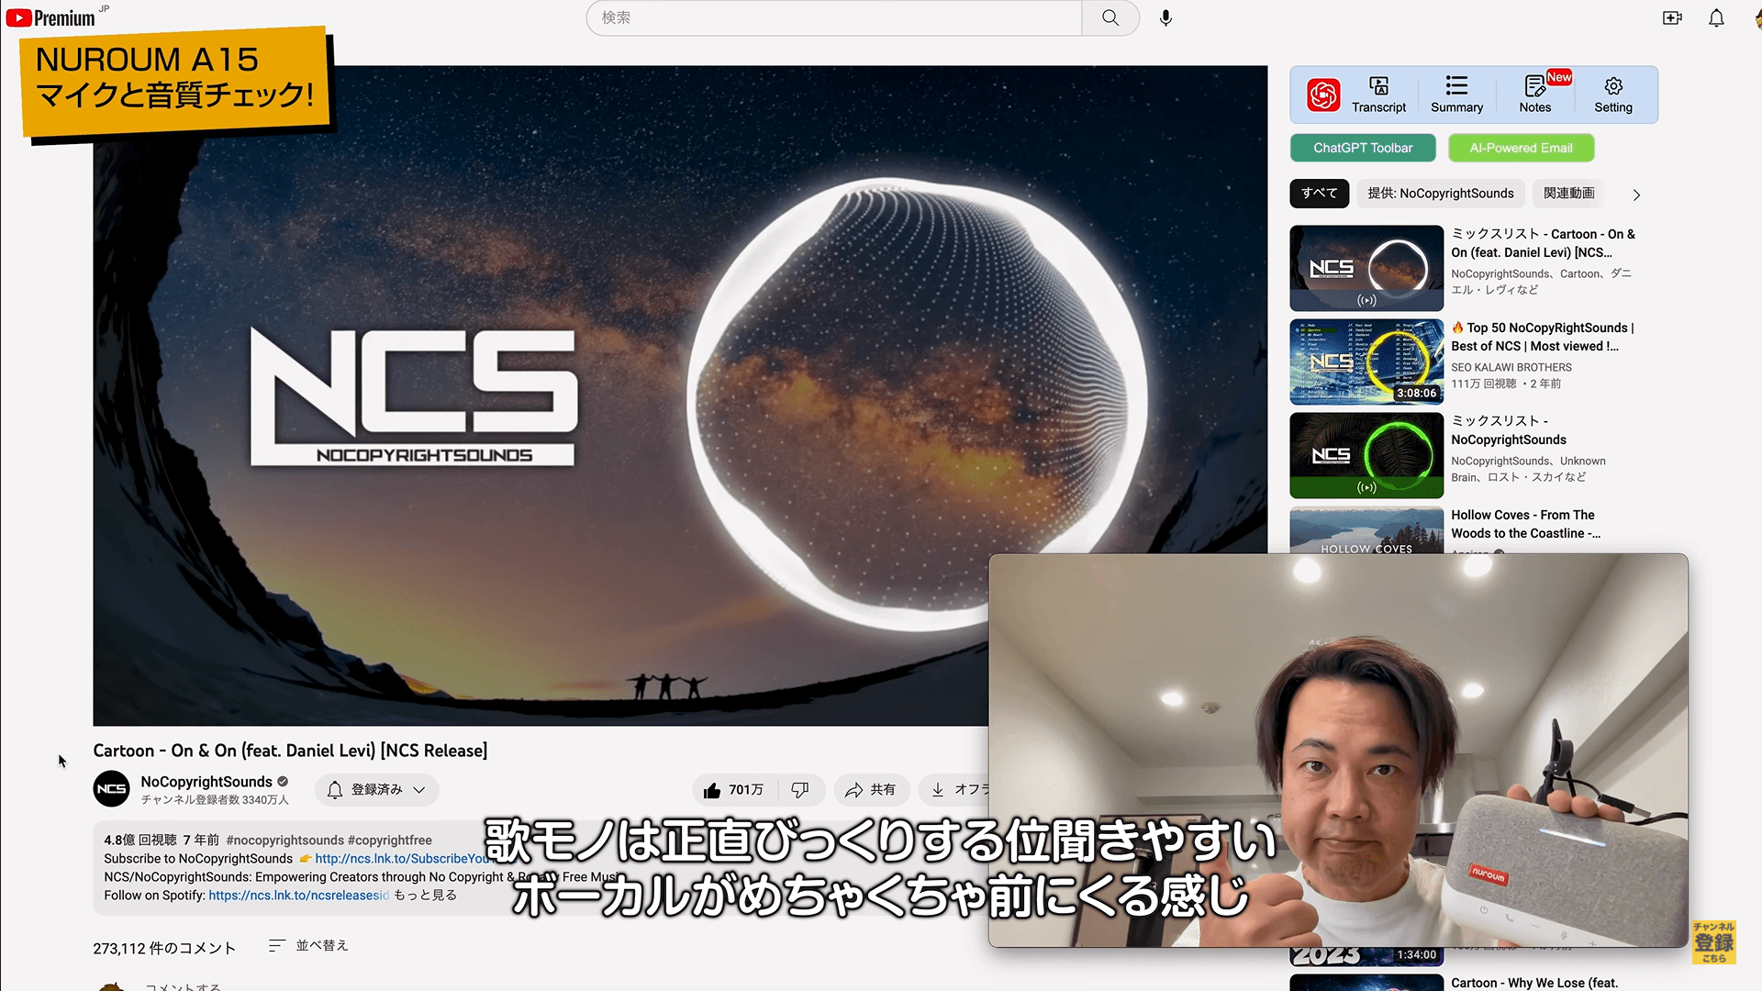Open the Transcript tool
This screenshot has height=991, width=1762.
[1378, 95]
